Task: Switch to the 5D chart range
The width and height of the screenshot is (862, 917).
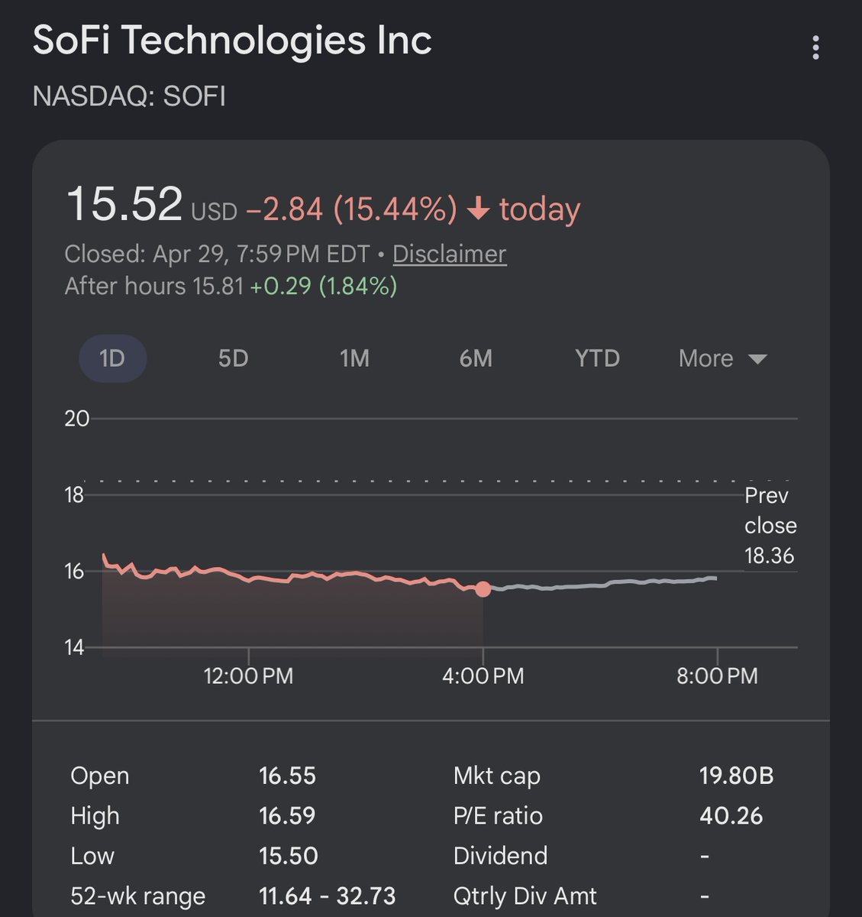Action: pyautogui.click(x=233, y=358)
